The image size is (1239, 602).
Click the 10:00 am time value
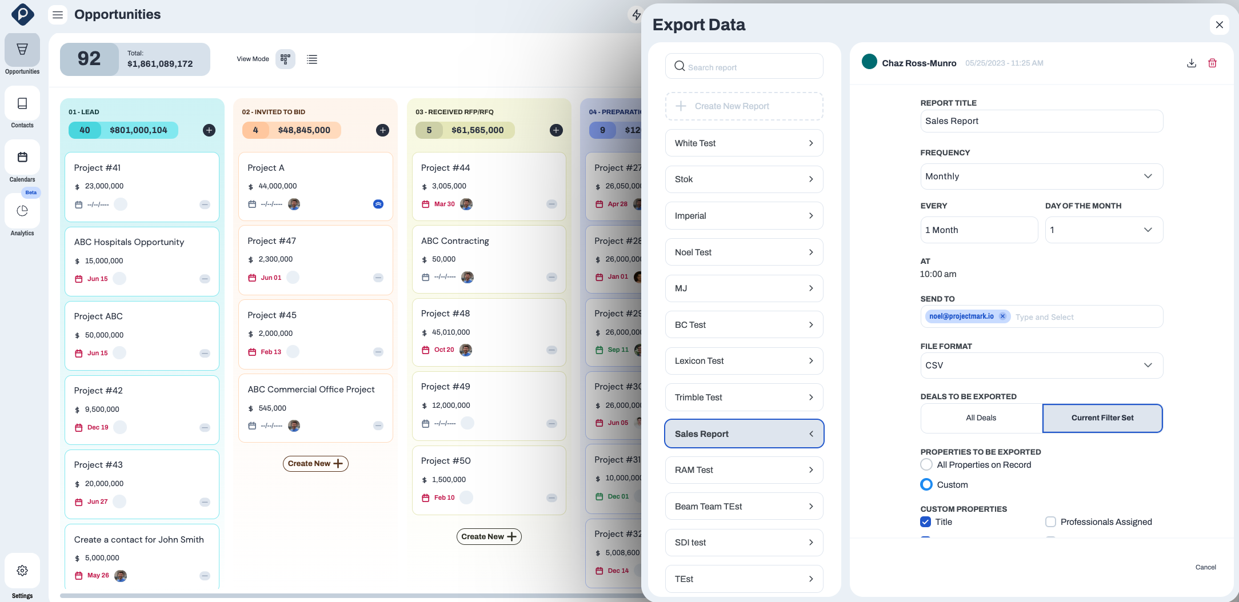[938, 274]
